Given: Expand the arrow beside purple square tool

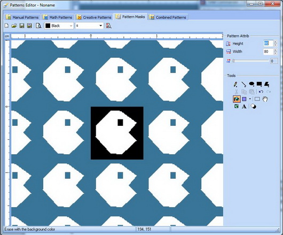Looking at the screenshot, I should tap(250, 99).
